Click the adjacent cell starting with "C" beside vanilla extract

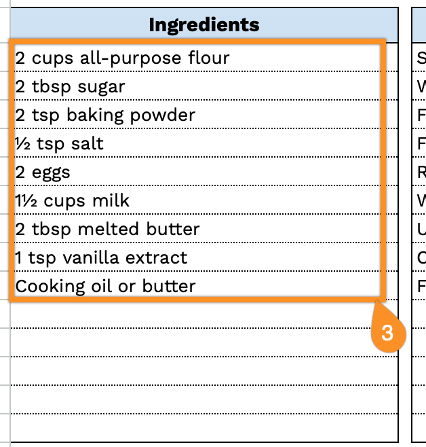pos(421,258)
